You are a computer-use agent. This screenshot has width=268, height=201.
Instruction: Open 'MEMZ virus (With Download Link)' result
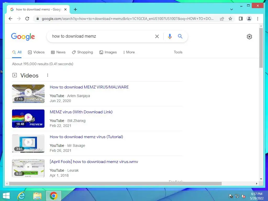click(81, 112)
